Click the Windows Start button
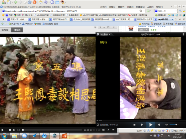The width and height of the screenshot is (186, 139). (x=4, y=136)
